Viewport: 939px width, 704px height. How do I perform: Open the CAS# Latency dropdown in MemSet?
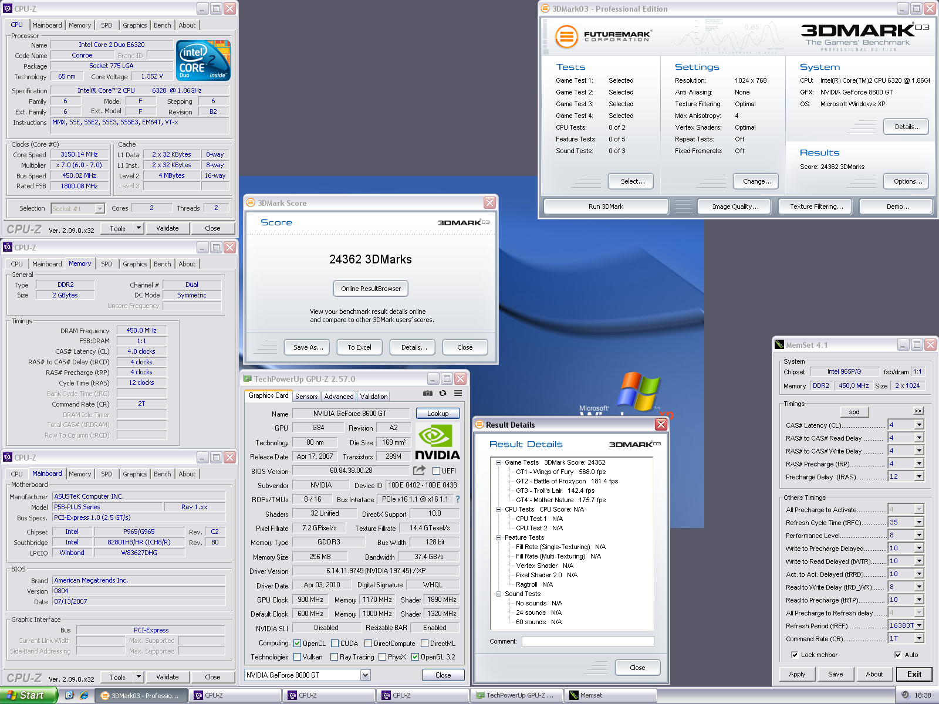click(x=919, y=425)
